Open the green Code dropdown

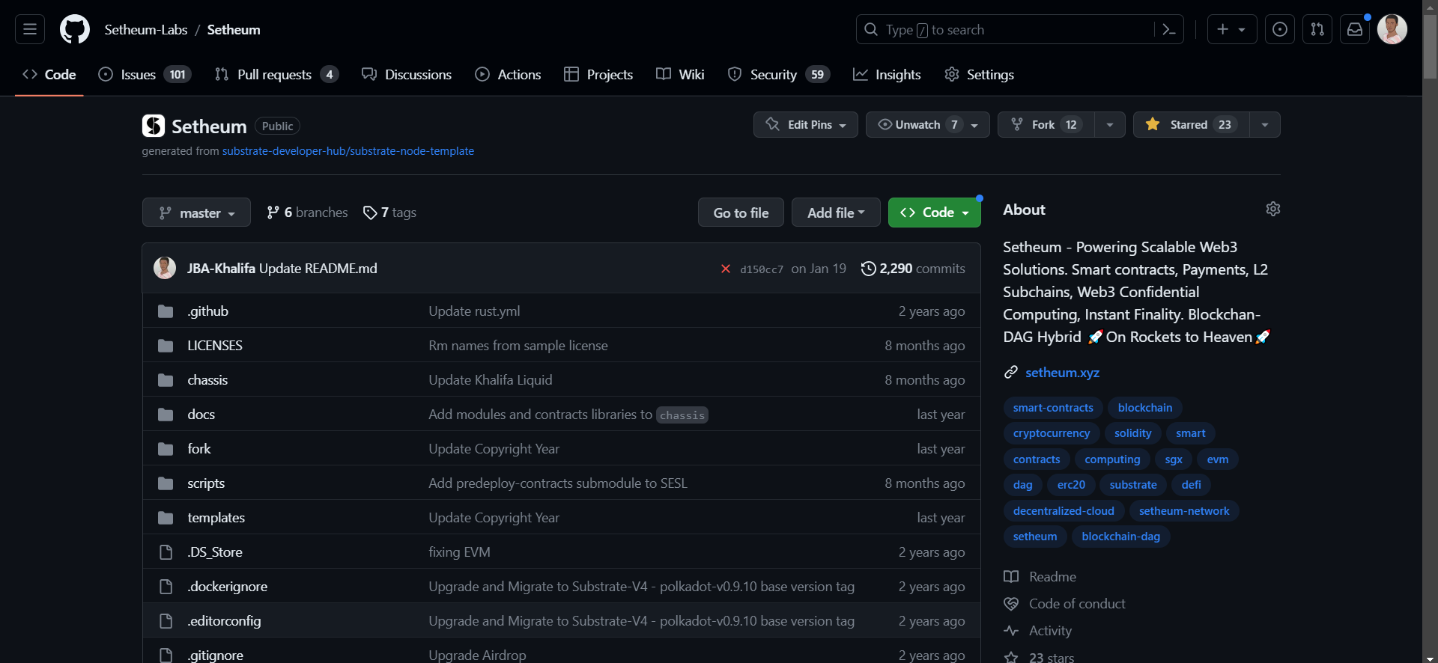(934, 213)
